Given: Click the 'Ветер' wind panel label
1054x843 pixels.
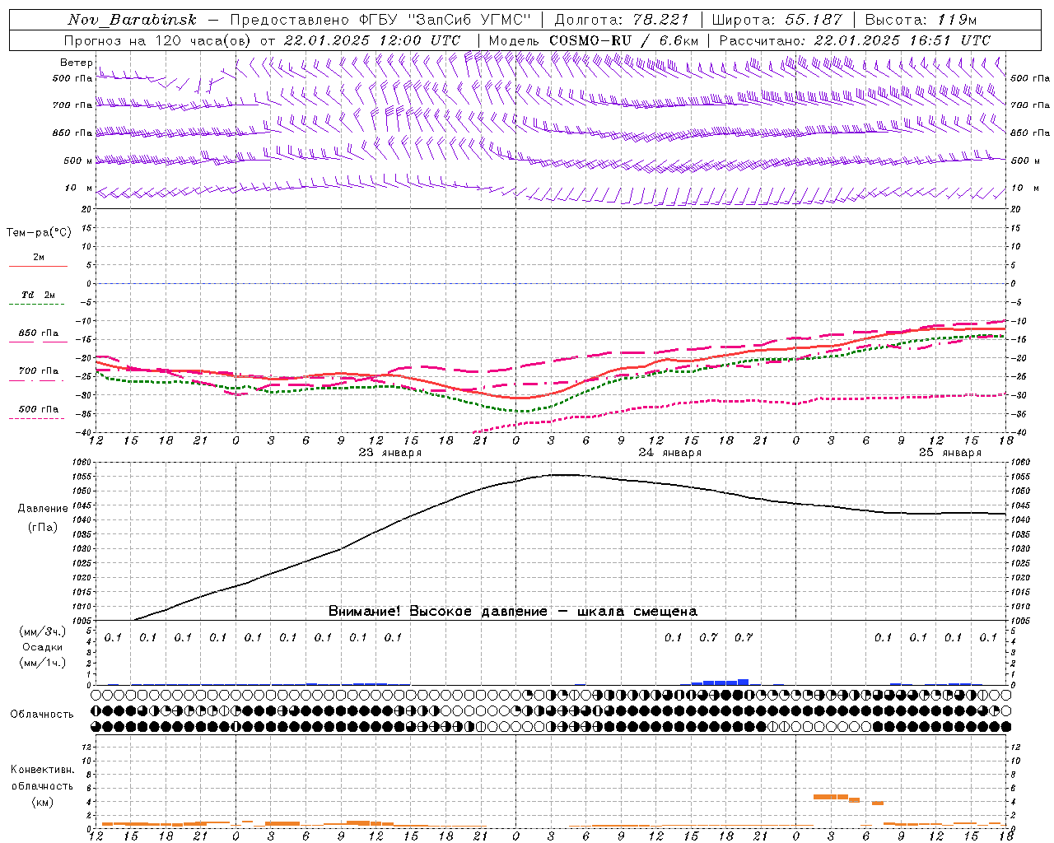Looking at the screenshot, I should [76, 63].
